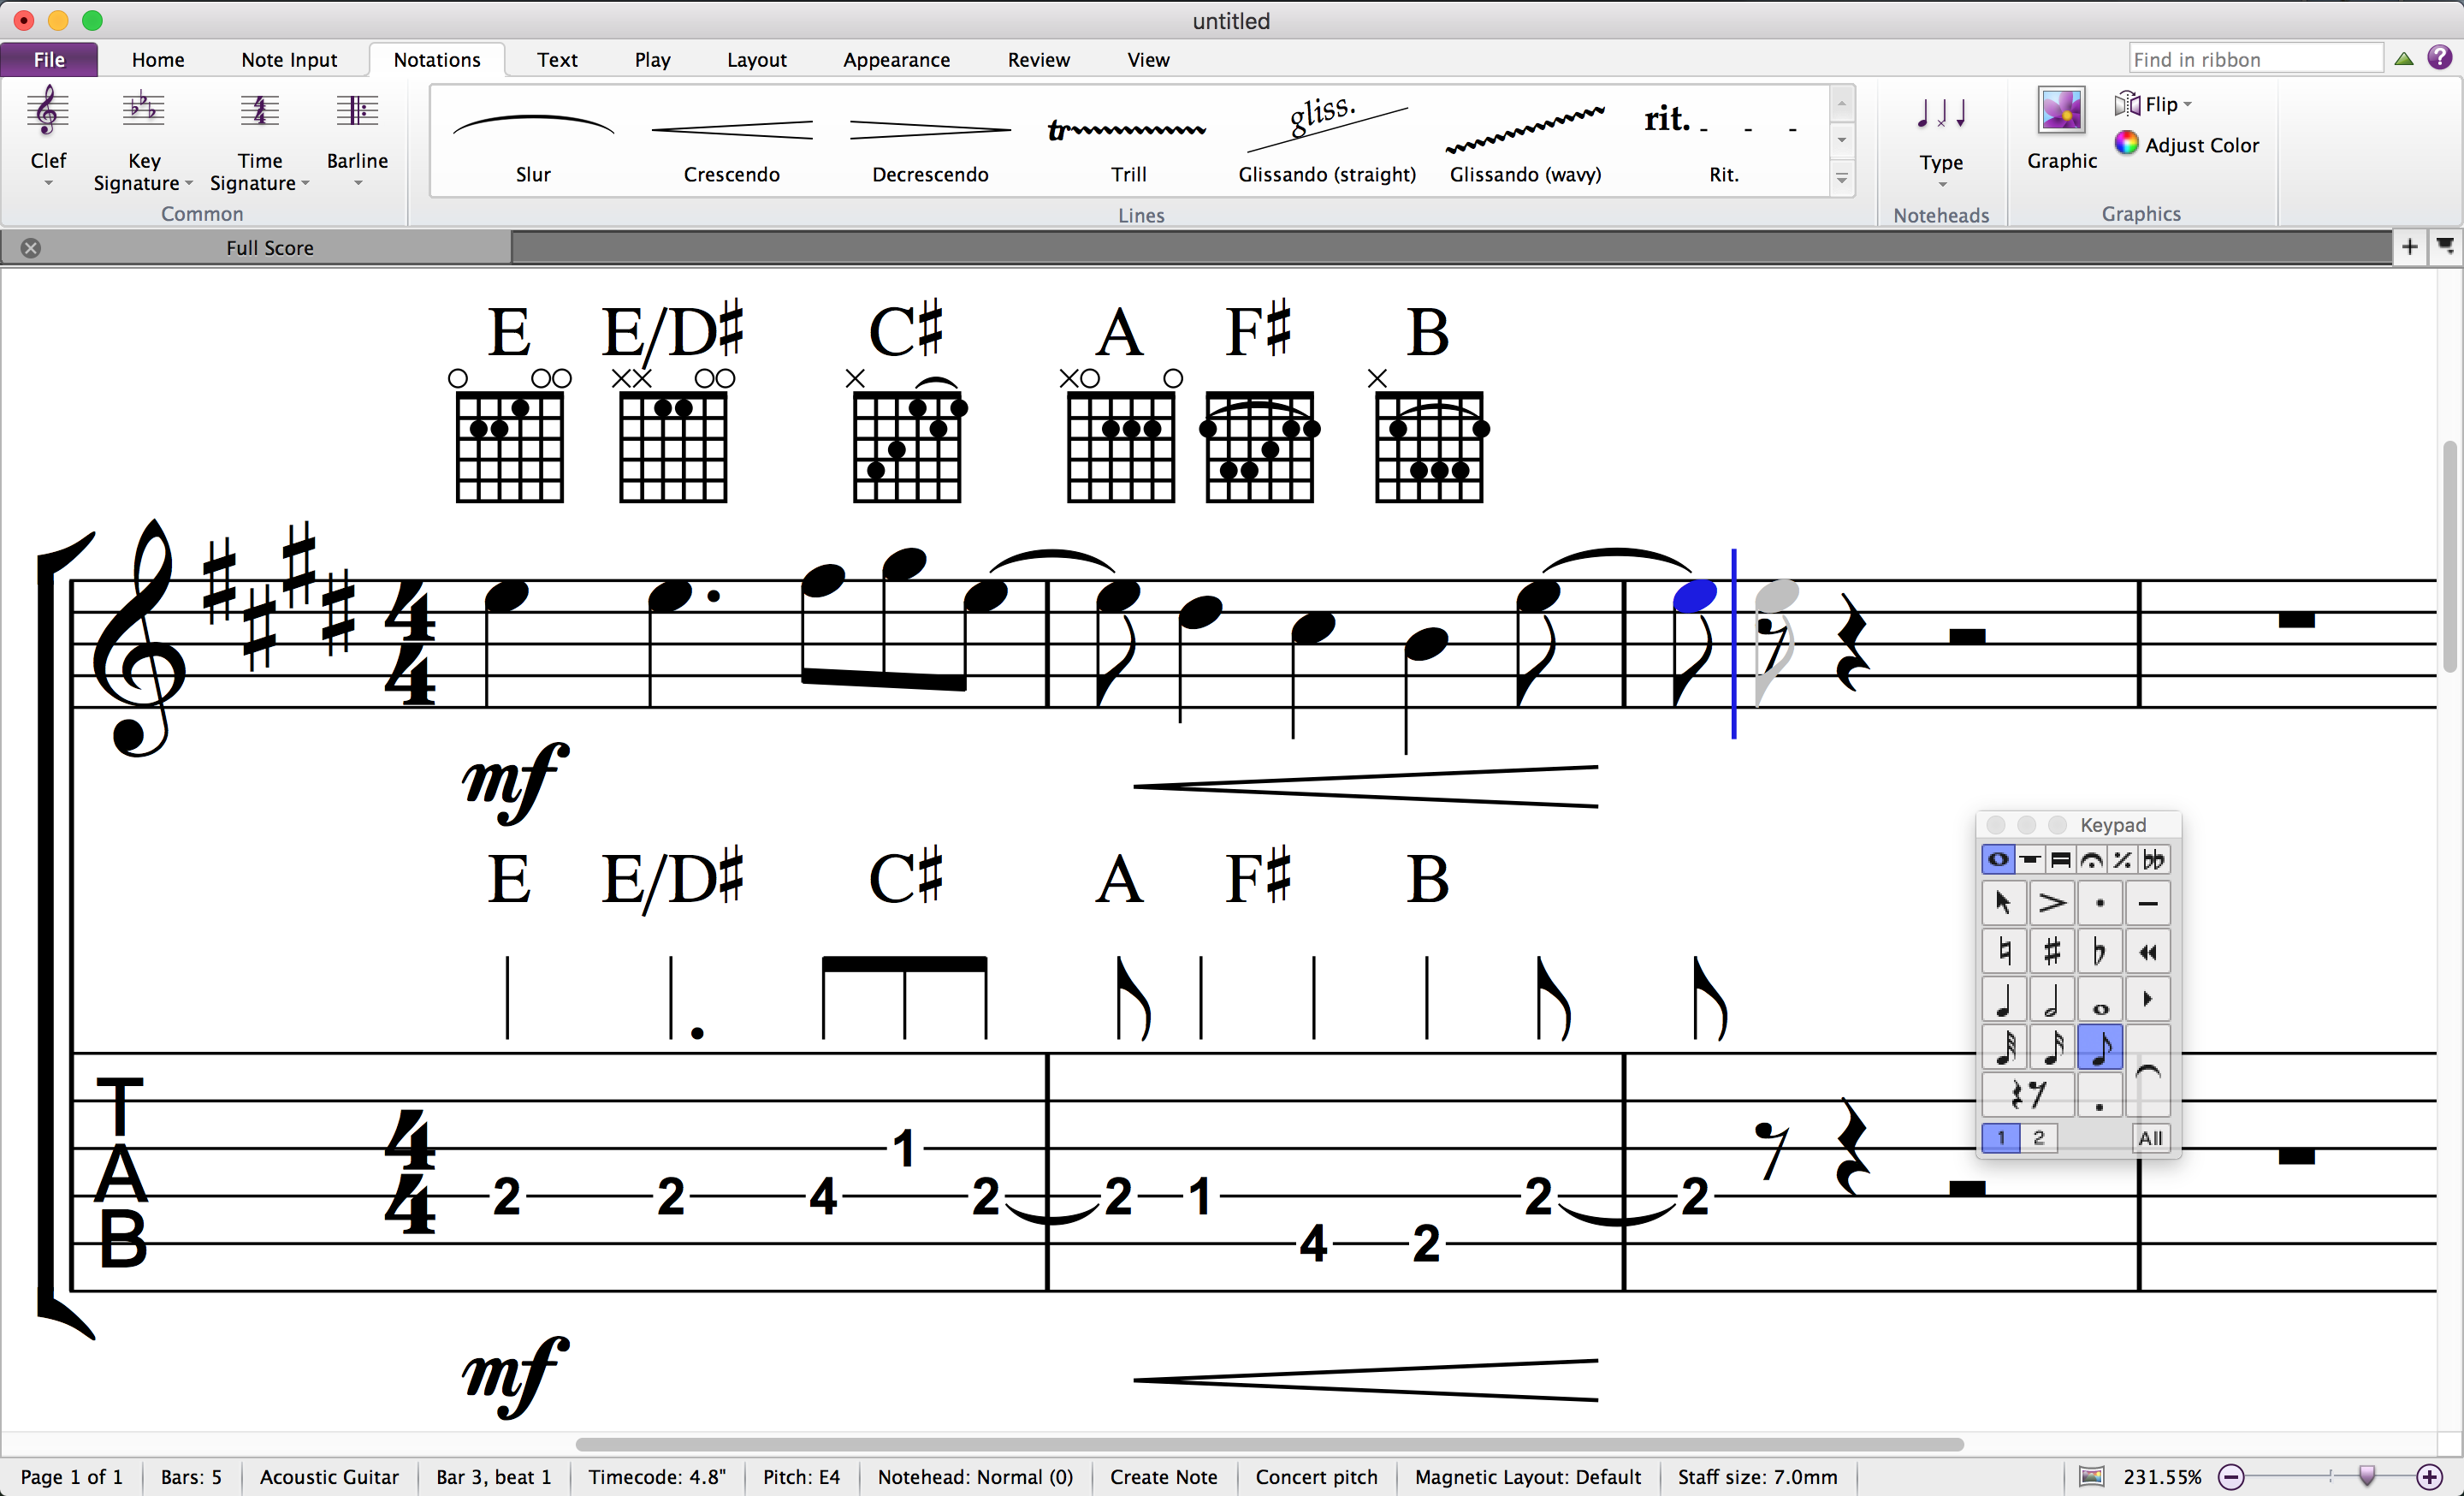Toggle Concert pitch in the status bar
Screen dimensions: 2464x1496
pyautogui.click(x=1316, y=1477)
